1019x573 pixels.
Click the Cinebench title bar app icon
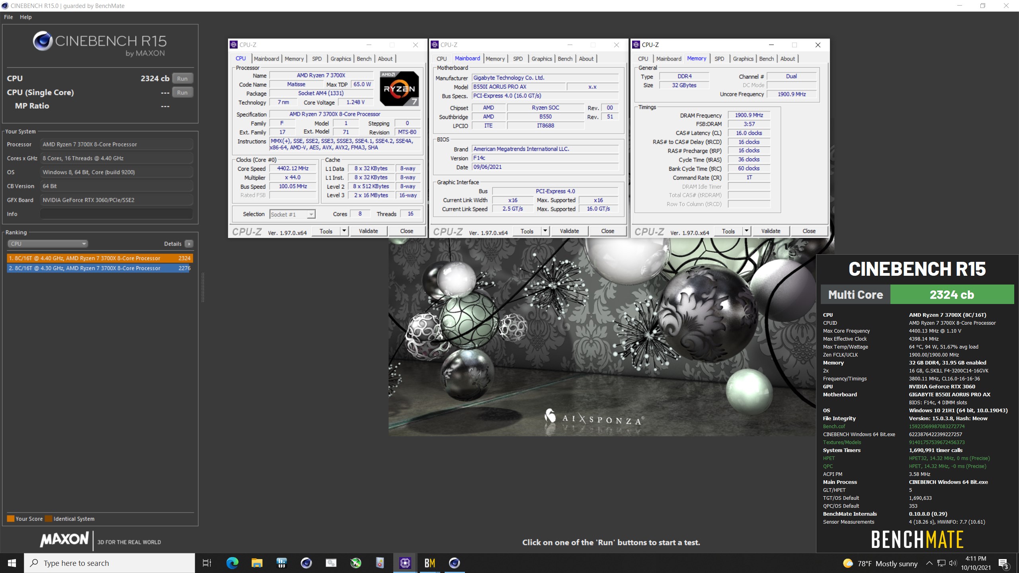pos(5,6)
